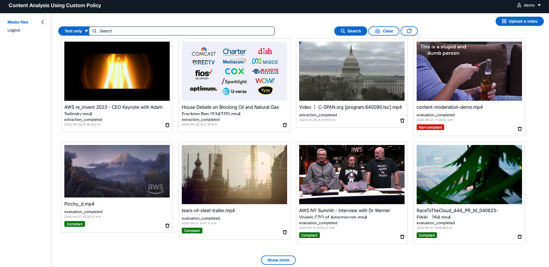Screen dimensions: 549x267
Task: Click the 2024-04-28, 8:38:28 p.m. timestamp
Action: 83,125
